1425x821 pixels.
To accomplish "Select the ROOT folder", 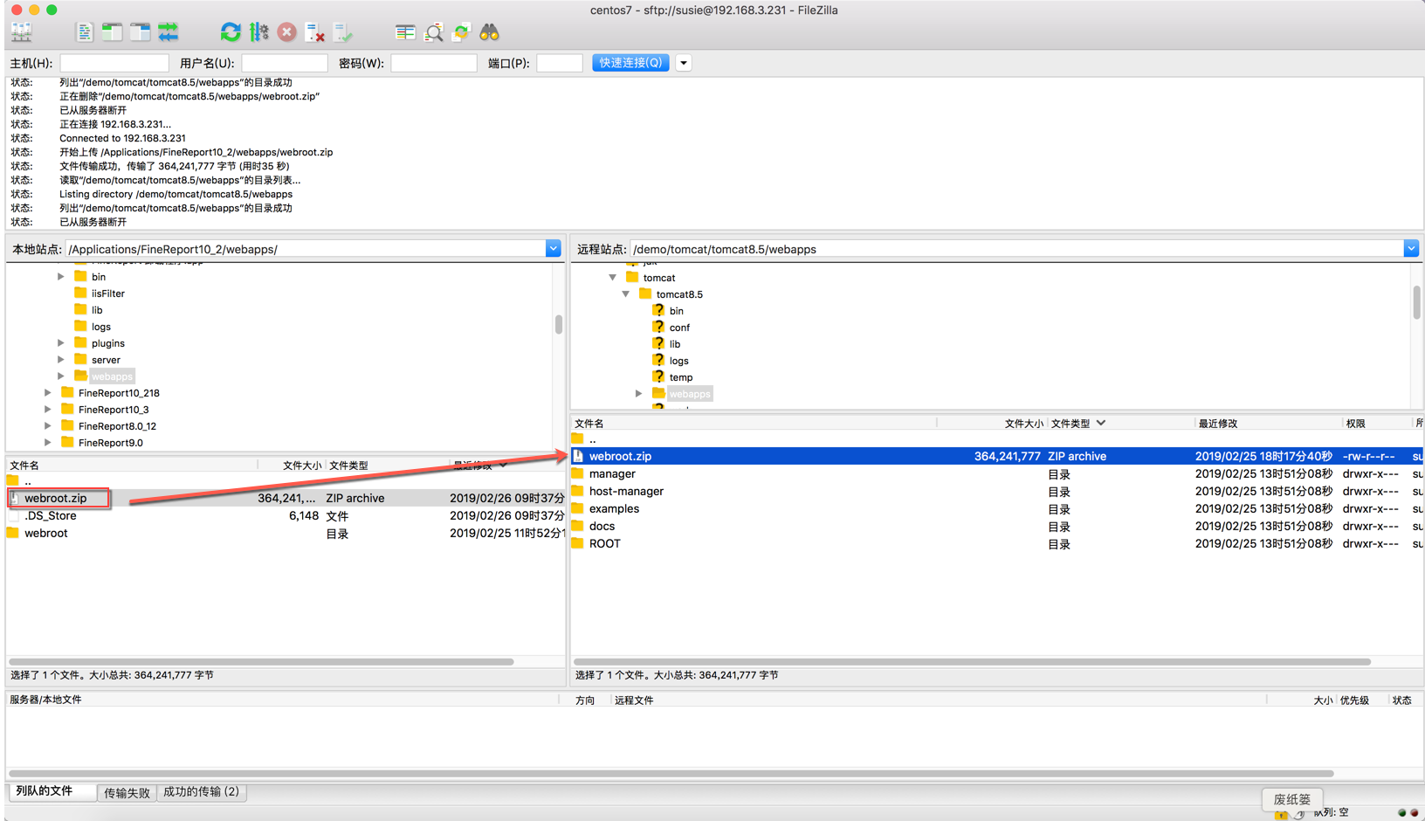I will tap(997, 543).
